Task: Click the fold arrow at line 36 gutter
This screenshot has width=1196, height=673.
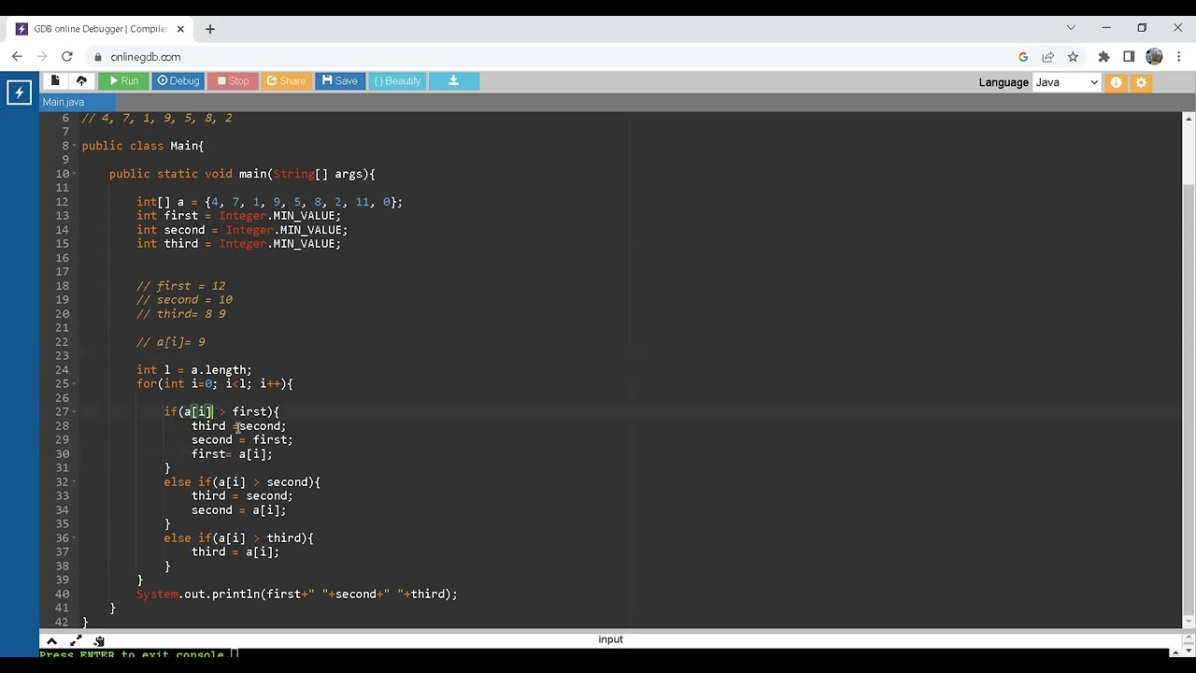Action: [75, 538]
